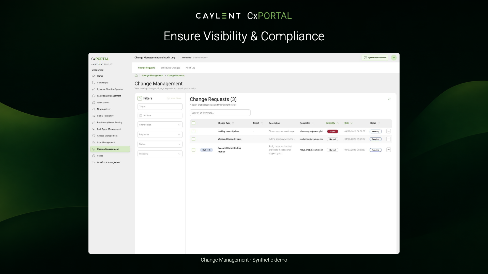The image size is (488, 274).
Task: Click the Bulk (12) badge
Action: tap(206, 150)
